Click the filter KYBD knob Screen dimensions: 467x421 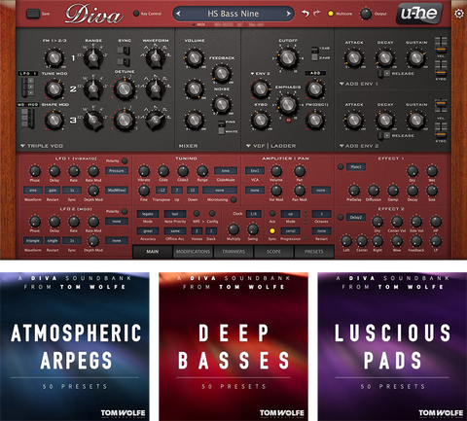click(x=261, y=120)
